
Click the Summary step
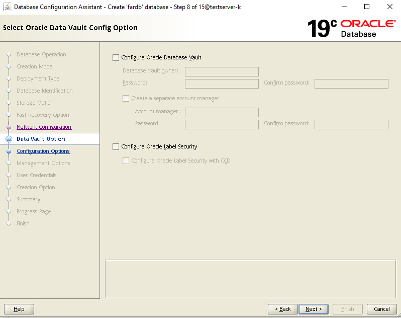point(28,199)
